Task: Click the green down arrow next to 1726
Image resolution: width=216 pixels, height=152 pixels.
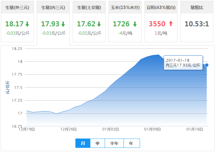Action: pyautogui.click(x=135, y=24)
